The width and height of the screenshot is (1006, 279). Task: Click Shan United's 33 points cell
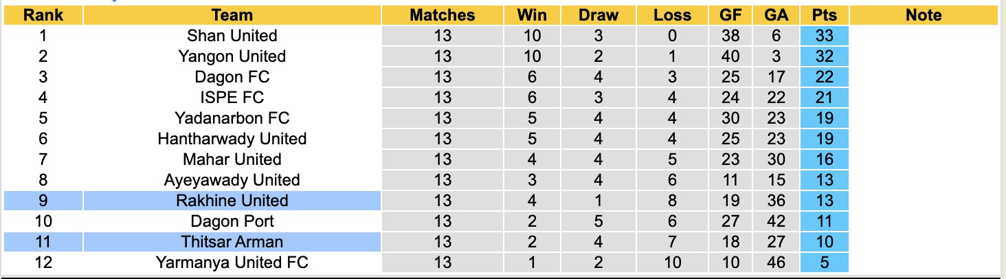pos(824,36)
